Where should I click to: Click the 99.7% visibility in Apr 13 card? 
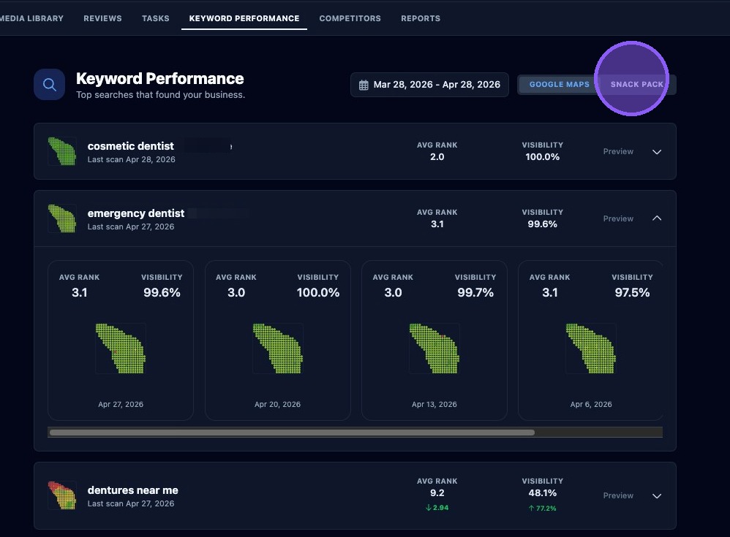tap(475, 292)
